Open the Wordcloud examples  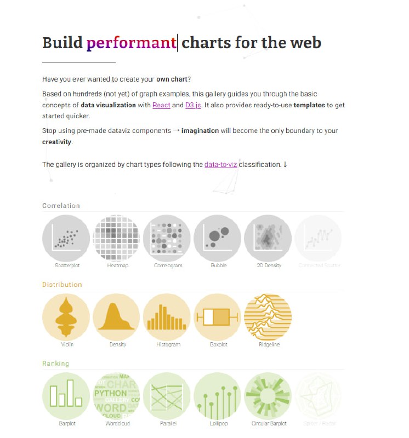tap(117, 394)
